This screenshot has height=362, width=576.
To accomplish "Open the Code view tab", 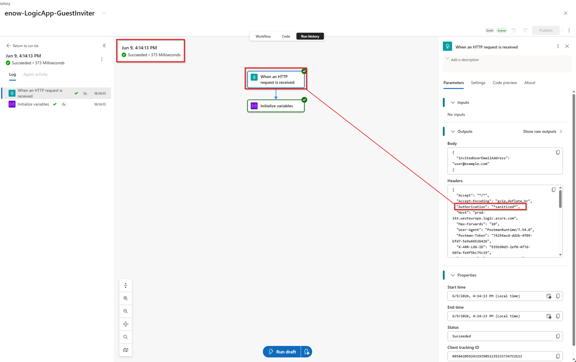I will [x=286, y=36].
